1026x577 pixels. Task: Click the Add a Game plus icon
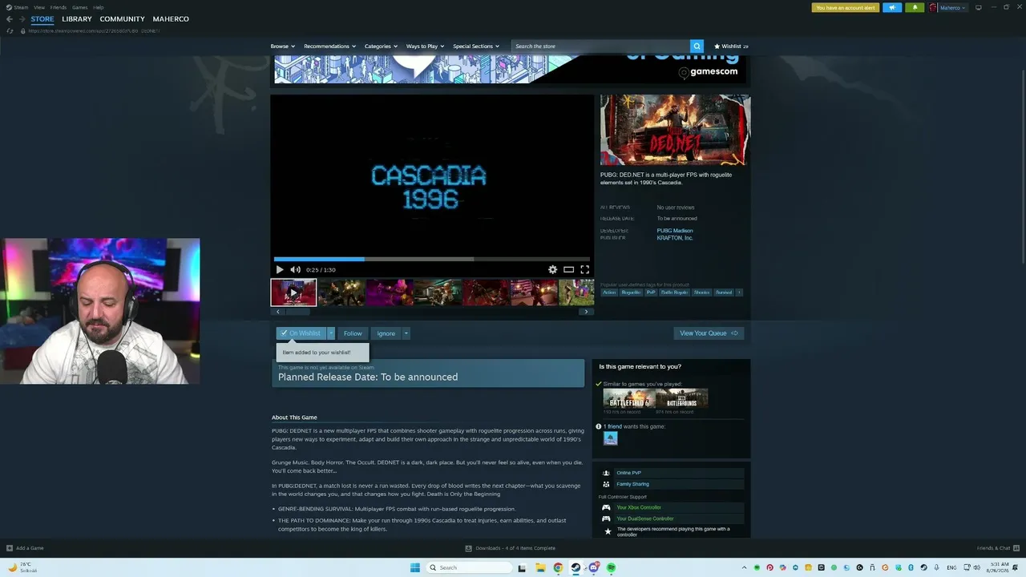(x=10, y=548)
